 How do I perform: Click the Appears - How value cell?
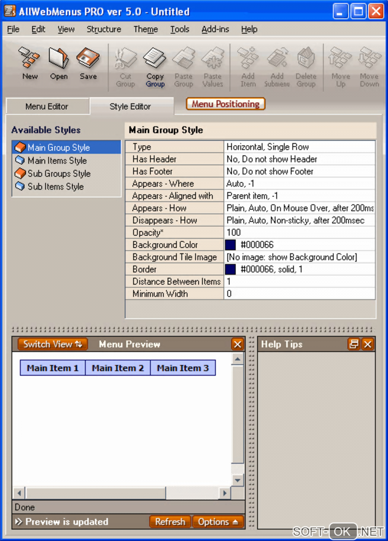(299, 208)
